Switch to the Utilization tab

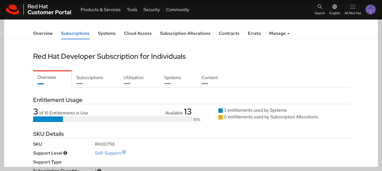[x=134, y=77]
